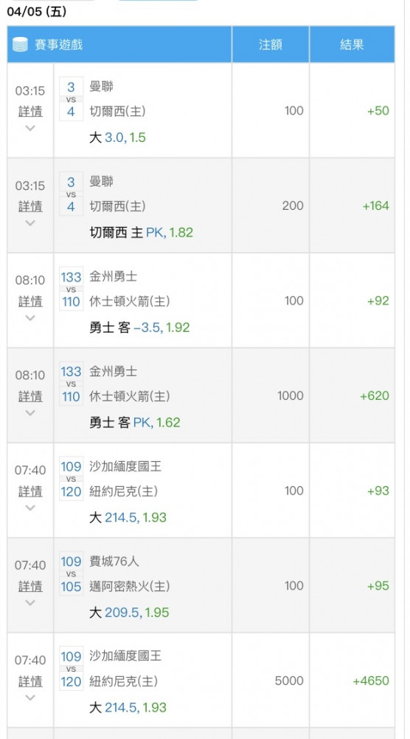Open 詳情 for the 費城76人 bet

coord(30,587)
